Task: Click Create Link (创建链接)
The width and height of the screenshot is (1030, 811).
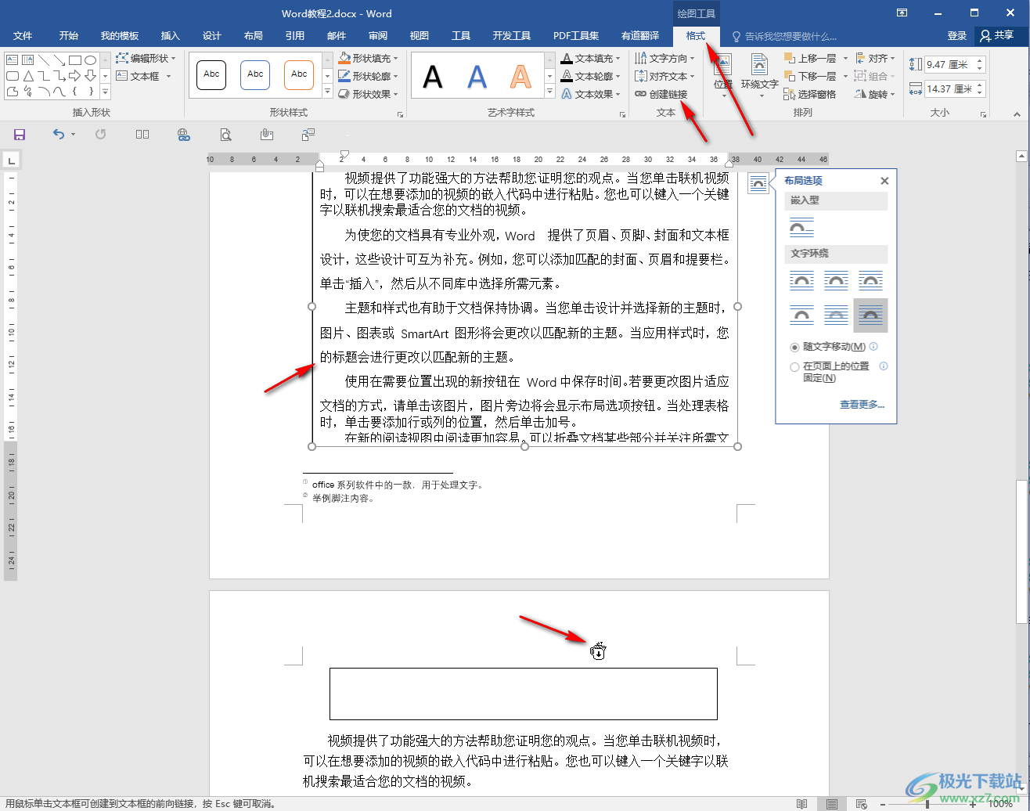Action: (x=661, y=95)
